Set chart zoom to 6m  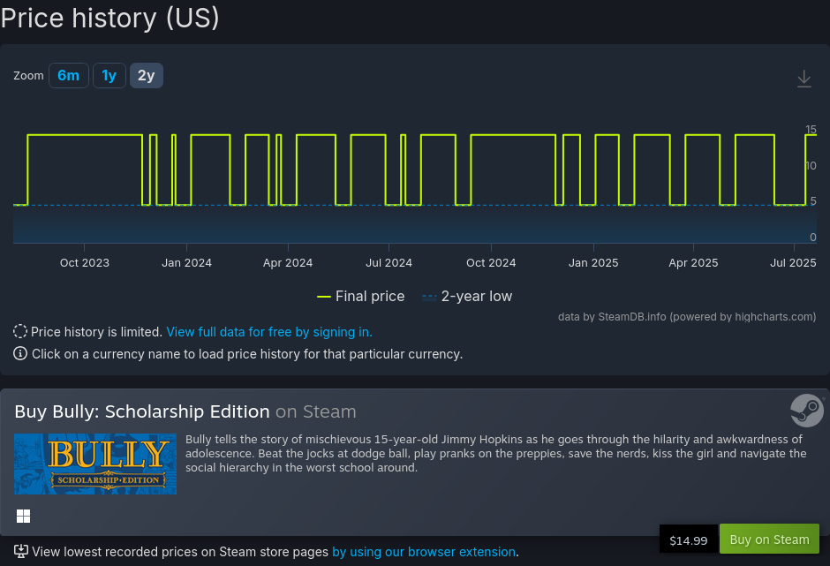tap(69, 76)
